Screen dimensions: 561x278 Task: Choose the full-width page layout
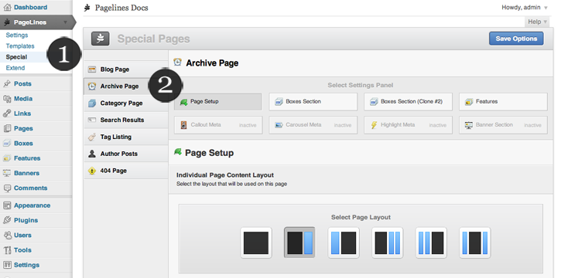(256, 242)
